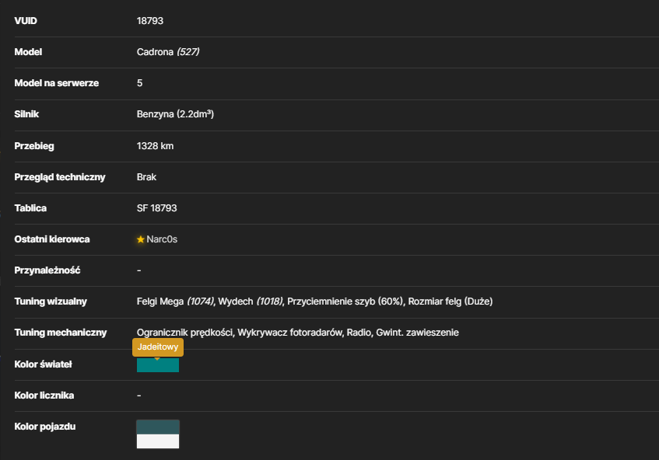Click the Radio mechanical tuning entry
659x460 pixels.
(359, 333)
